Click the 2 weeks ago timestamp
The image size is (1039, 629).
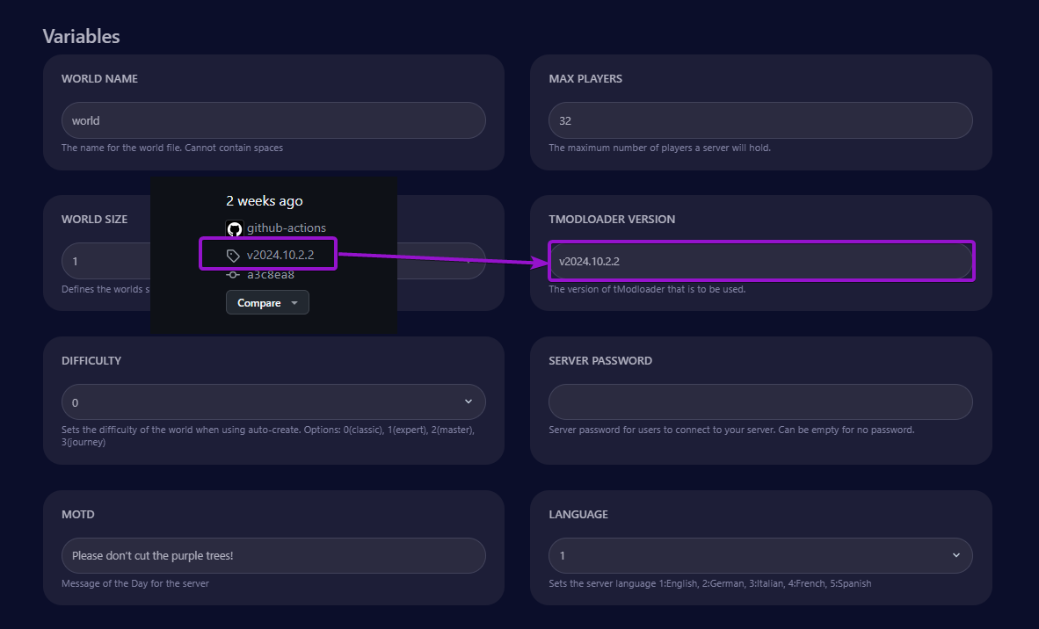tap(264, 200)
